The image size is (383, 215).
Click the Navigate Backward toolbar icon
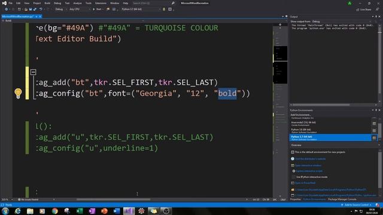[x=6, y=10]
